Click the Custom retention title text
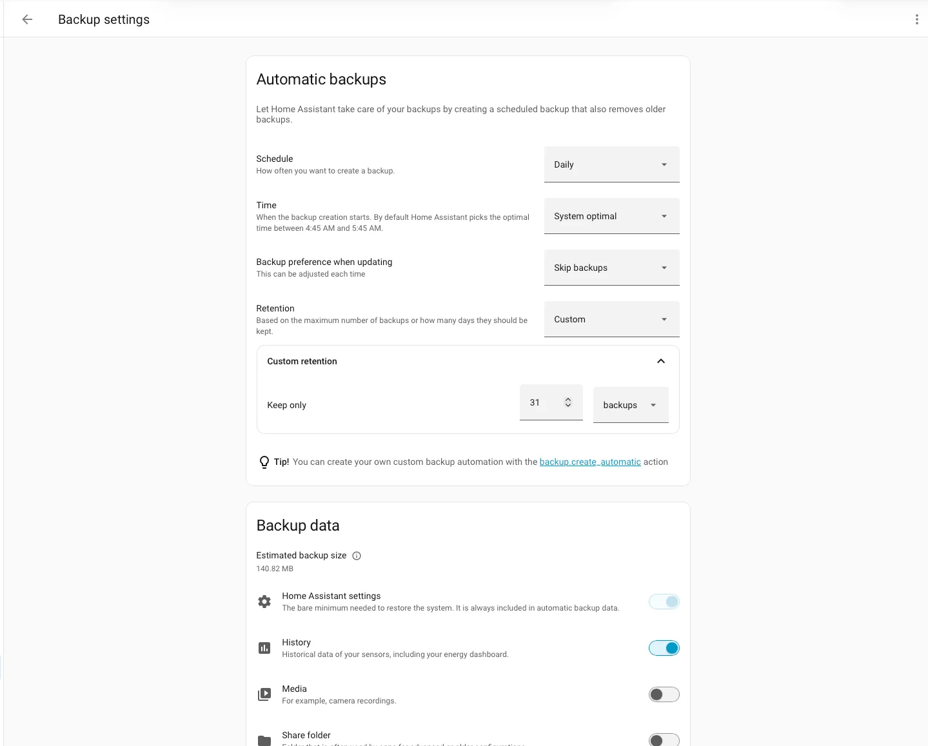 point(302,361)
